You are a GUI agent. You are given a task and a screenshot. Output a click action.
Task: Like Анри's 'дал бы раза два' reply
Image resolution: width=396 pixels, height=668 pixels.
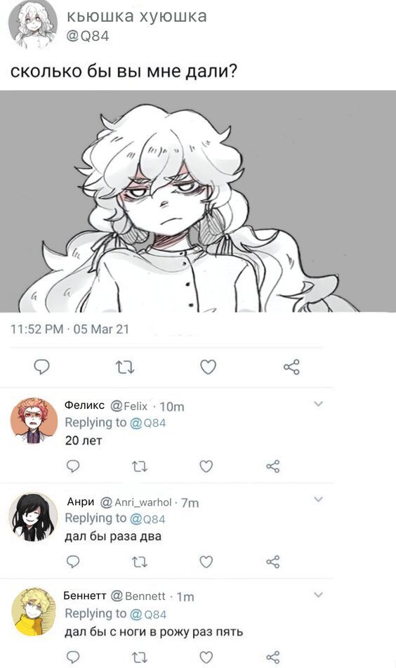(206, 563)
